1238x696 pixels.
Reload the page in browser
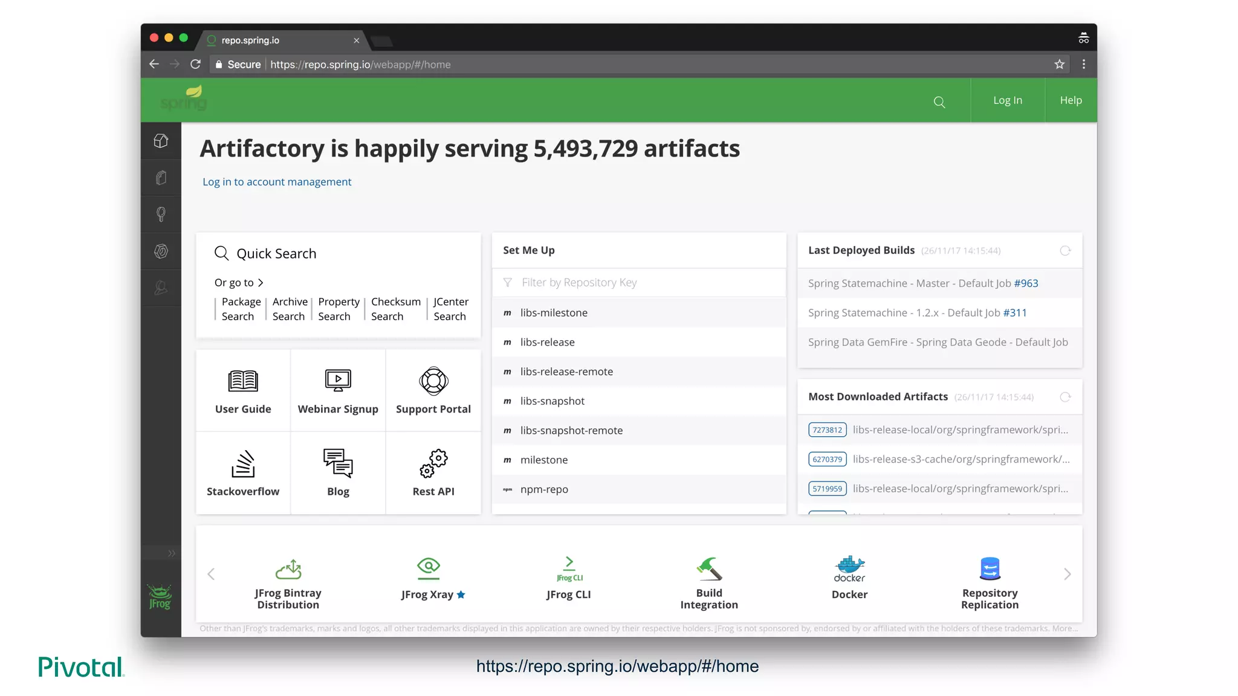195,64
